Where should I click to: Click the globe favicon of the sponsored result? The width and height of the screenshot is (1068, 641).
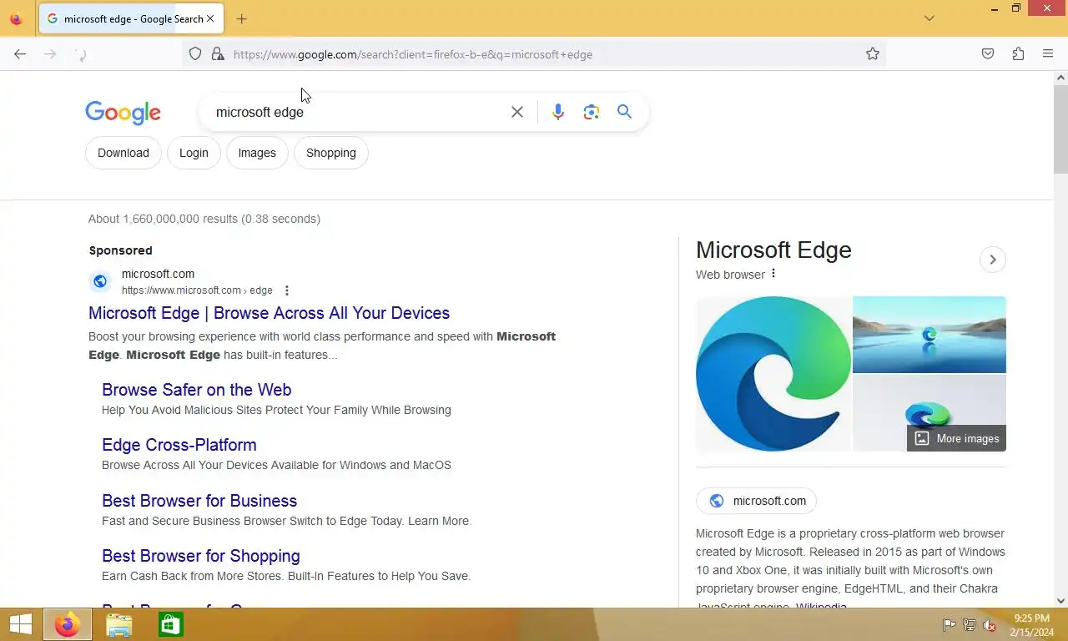(x=100, y=281)
